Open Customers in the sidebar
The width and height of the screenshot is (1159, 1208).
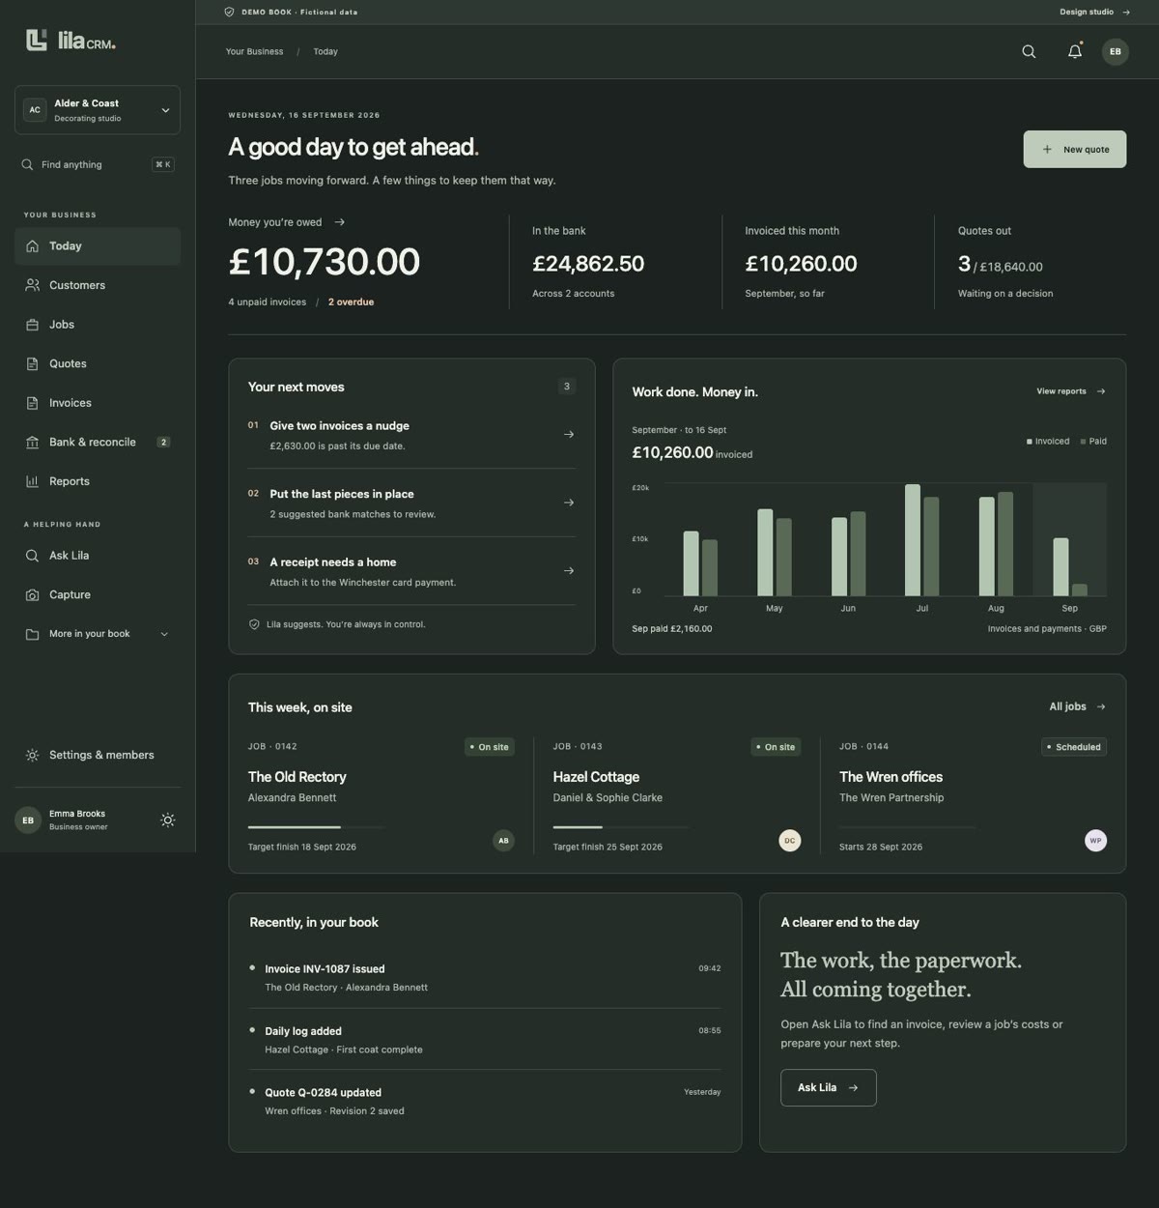[98, 285]
